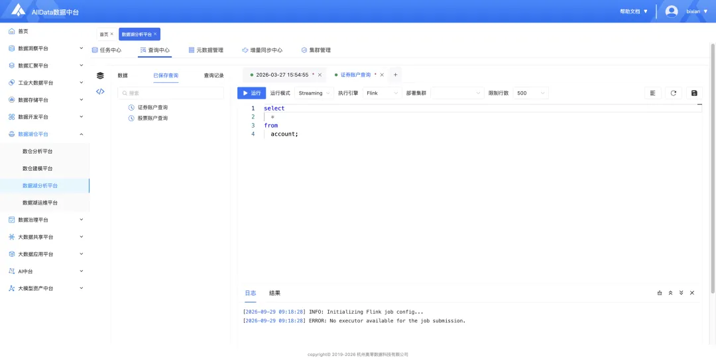Switch to the 增量同步中心 tab
716x362 pixels.
tap(263, 50)
